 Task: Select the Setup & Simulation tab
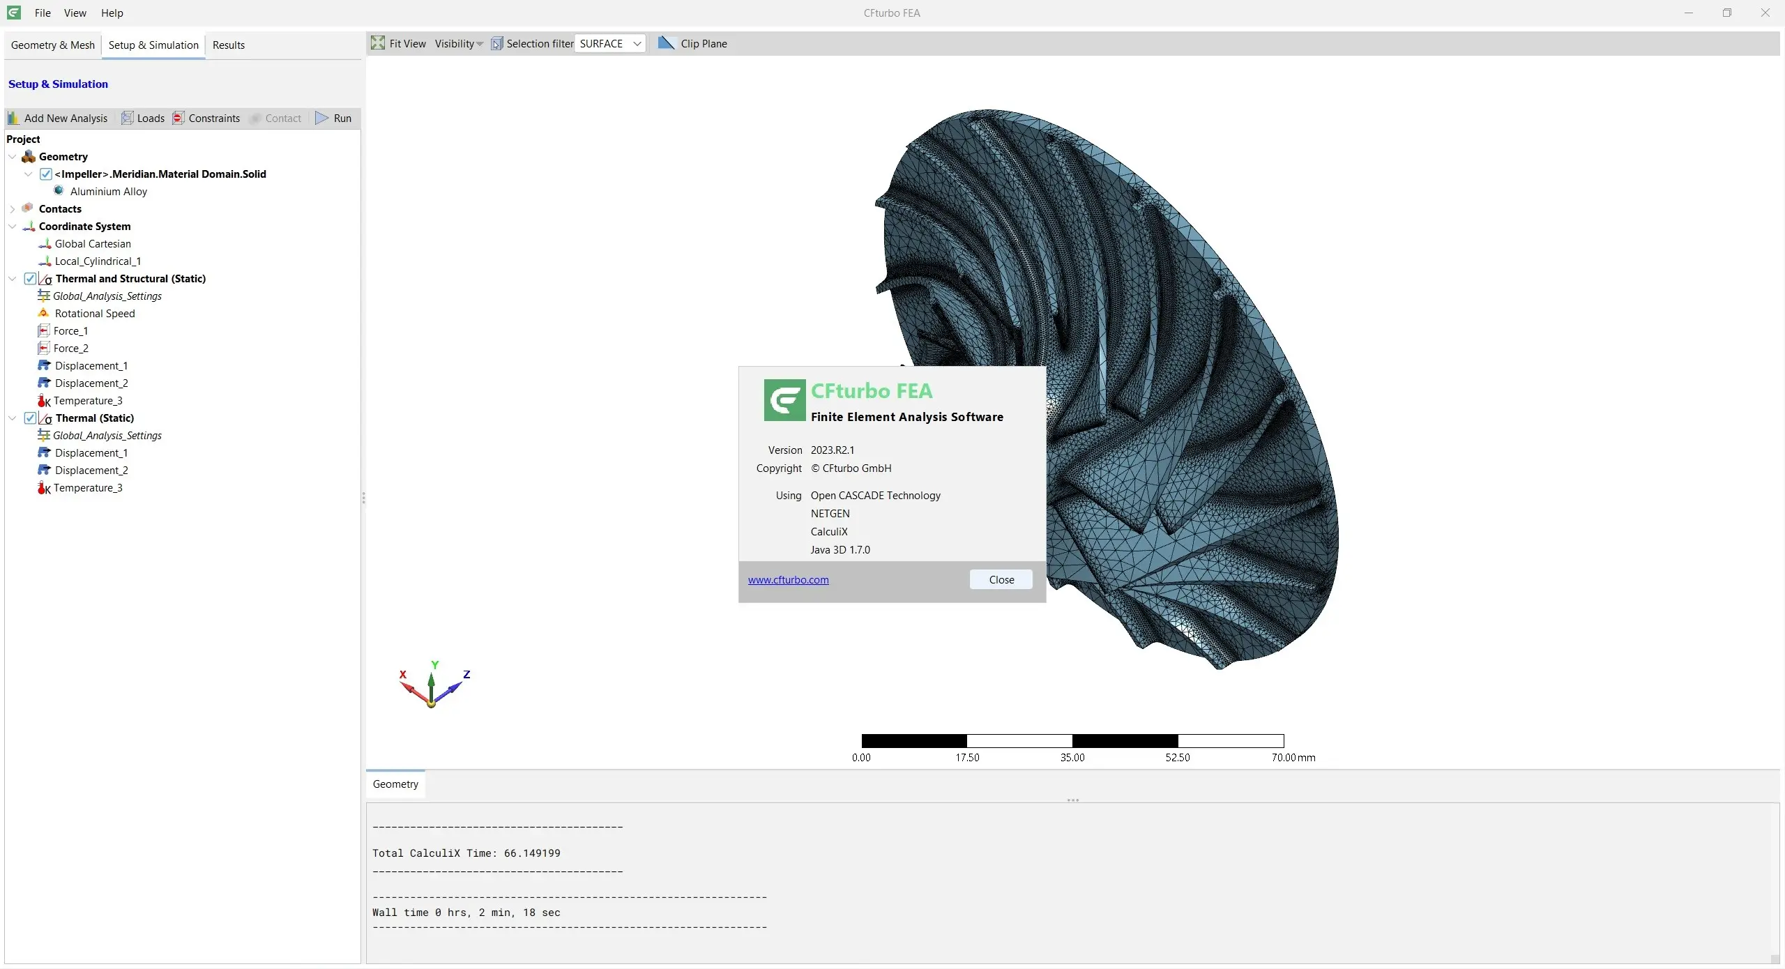[153, 45]
